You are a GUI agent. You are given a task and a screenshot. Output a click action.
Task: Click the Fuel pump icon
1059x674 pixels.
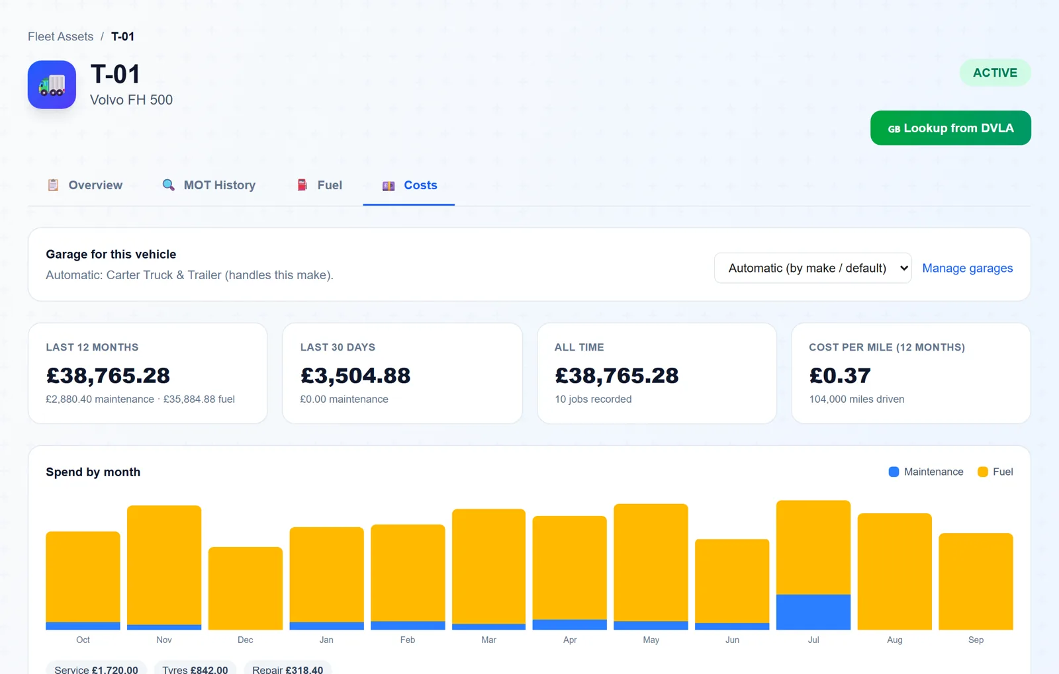point(302,185)
